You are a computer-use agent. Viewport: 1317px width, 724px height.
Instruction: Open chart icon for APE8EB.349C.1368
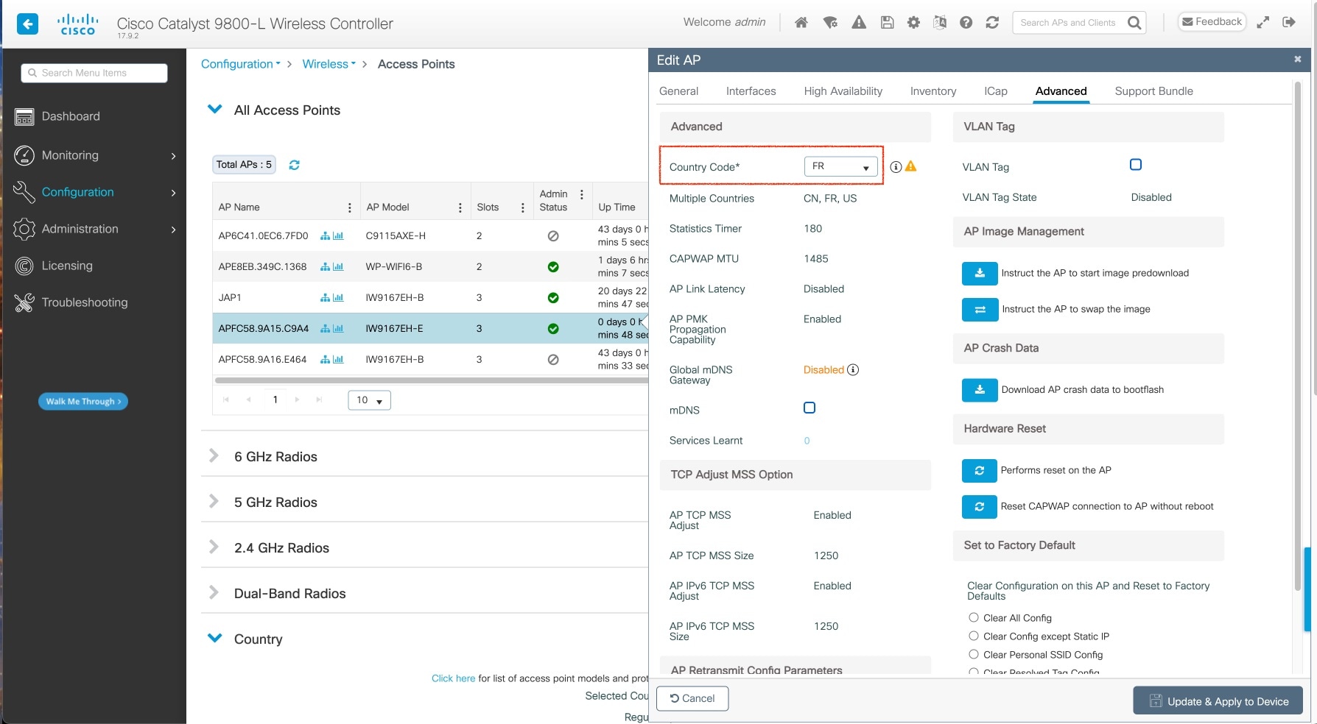pyautogui.click(x=338, y=267)
